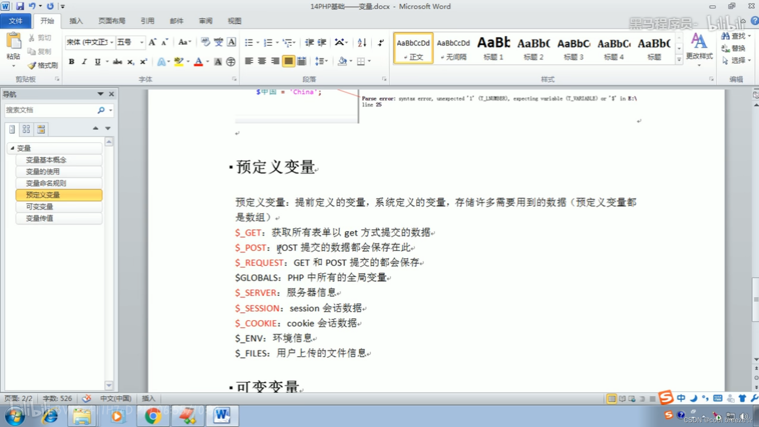Go to 变量基本概念 in navigation
Screen dimensions: 759x427
59,160
